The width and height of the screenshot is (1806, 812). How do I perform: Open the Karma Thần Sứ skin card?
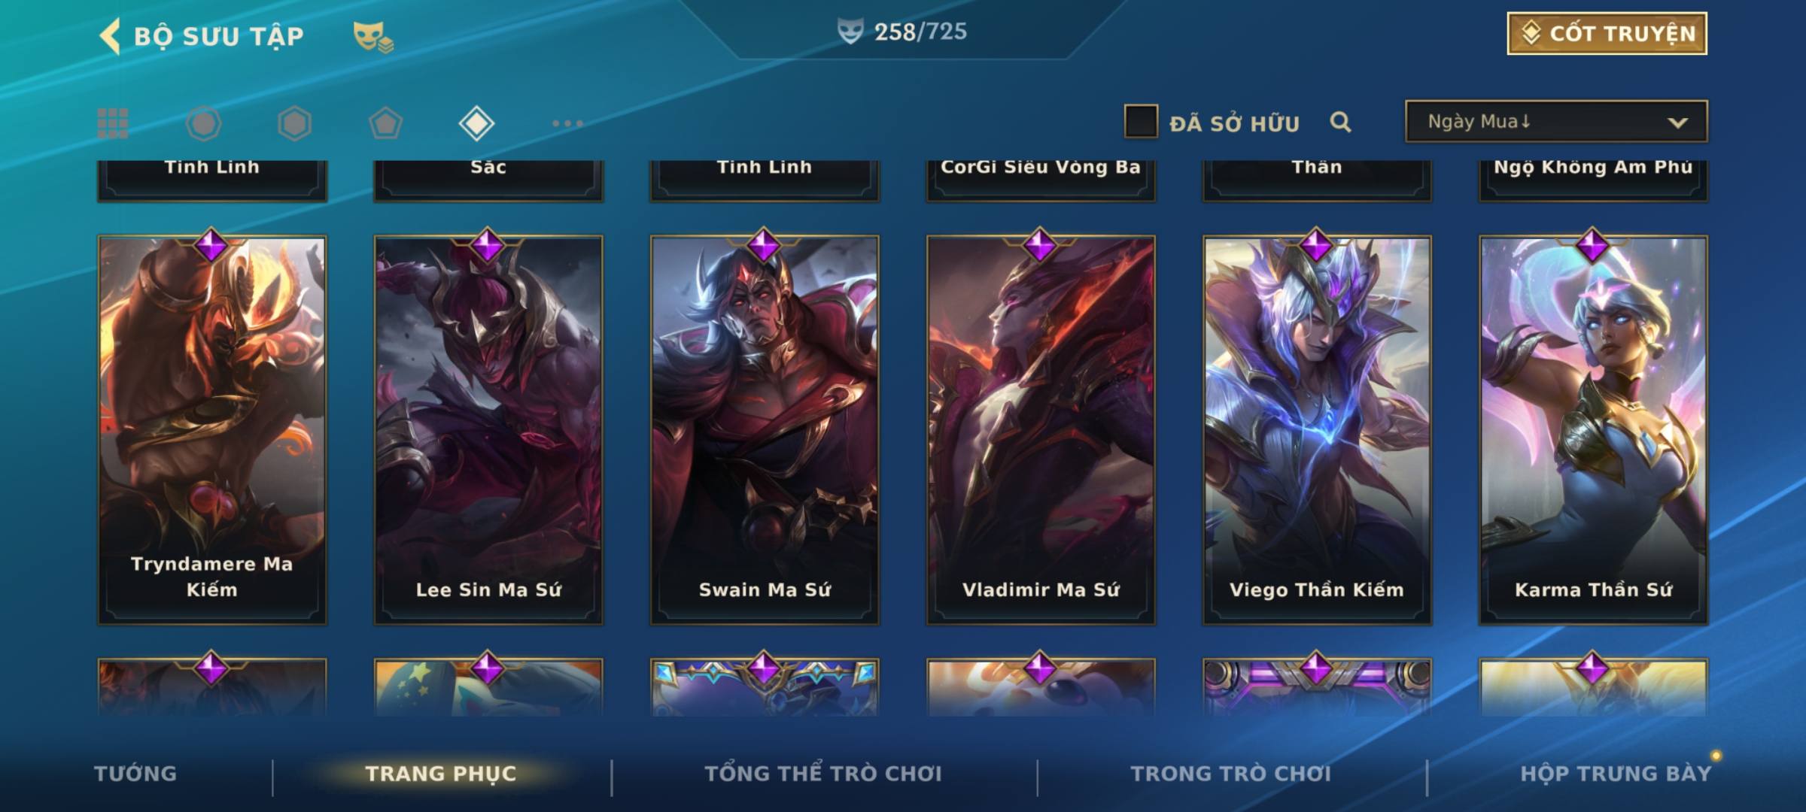point(1593,430)
